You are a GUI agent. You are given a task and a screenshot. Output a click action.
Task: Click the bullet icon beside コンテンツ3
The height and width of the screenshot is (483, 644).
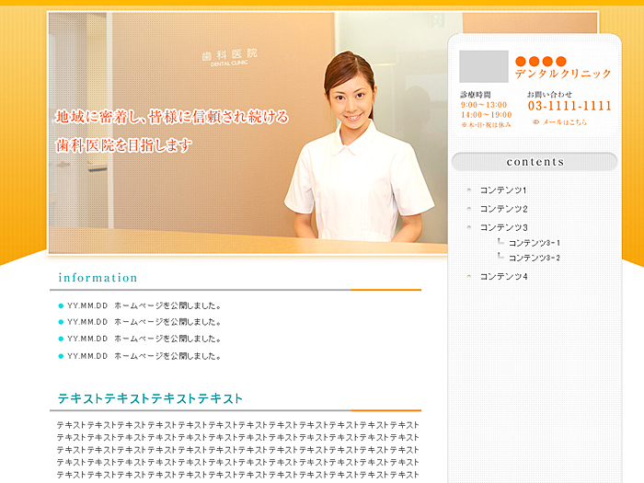point(469,226)
